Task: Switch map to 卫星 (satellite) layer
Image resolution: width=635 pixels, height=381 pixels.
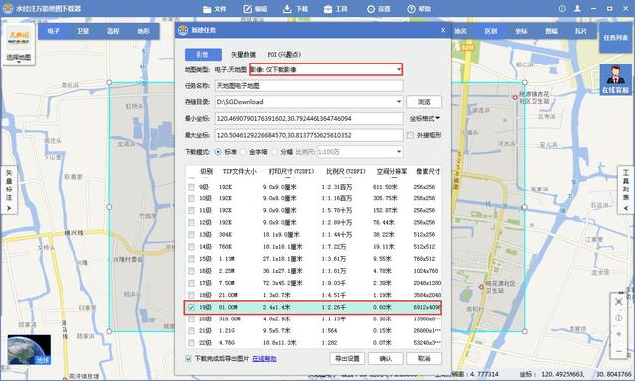Action: [83, 31]
